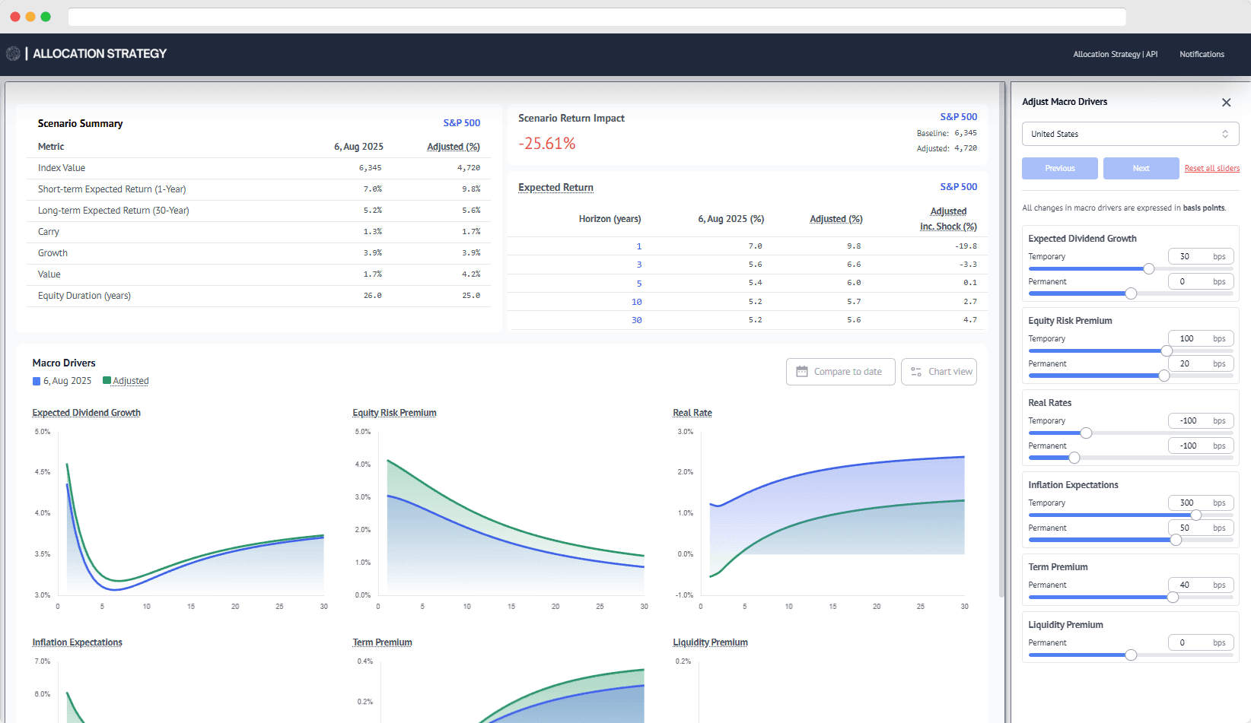Click Expected Dividend Growth Temporary slider handle
1251x723 pixels.
coord(1148,268)
